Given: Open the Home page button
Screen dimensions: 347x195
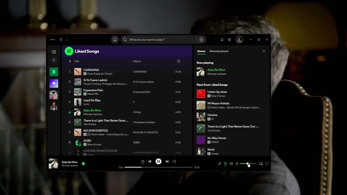Looking at the screenshot, I should [x=115, y=40].
